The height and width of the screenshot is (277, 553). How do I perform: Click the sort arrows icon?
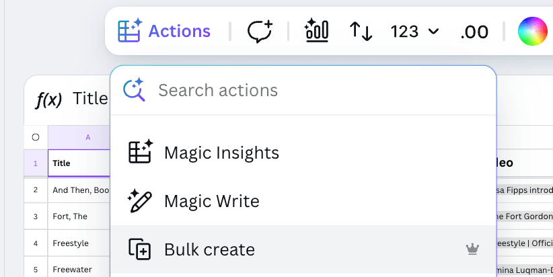pyautogui.click(x=361, y=31)
